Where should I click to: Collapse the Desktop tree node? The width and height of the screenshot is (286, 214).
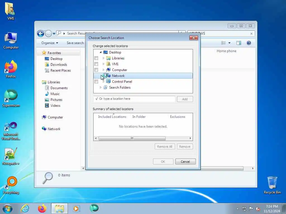101,52
